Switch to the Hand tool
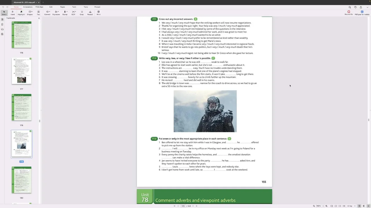371x208 pixels. [12, 13]
